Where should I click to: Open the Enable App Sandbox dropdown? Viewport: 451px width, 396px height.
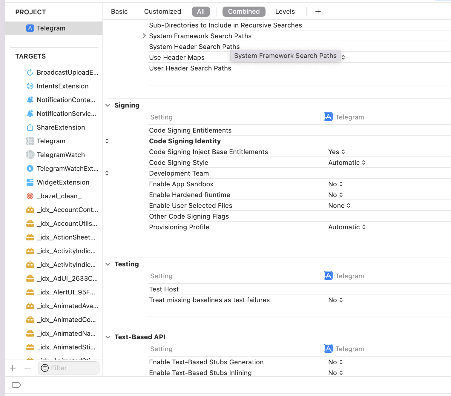(x=335, y=184)
